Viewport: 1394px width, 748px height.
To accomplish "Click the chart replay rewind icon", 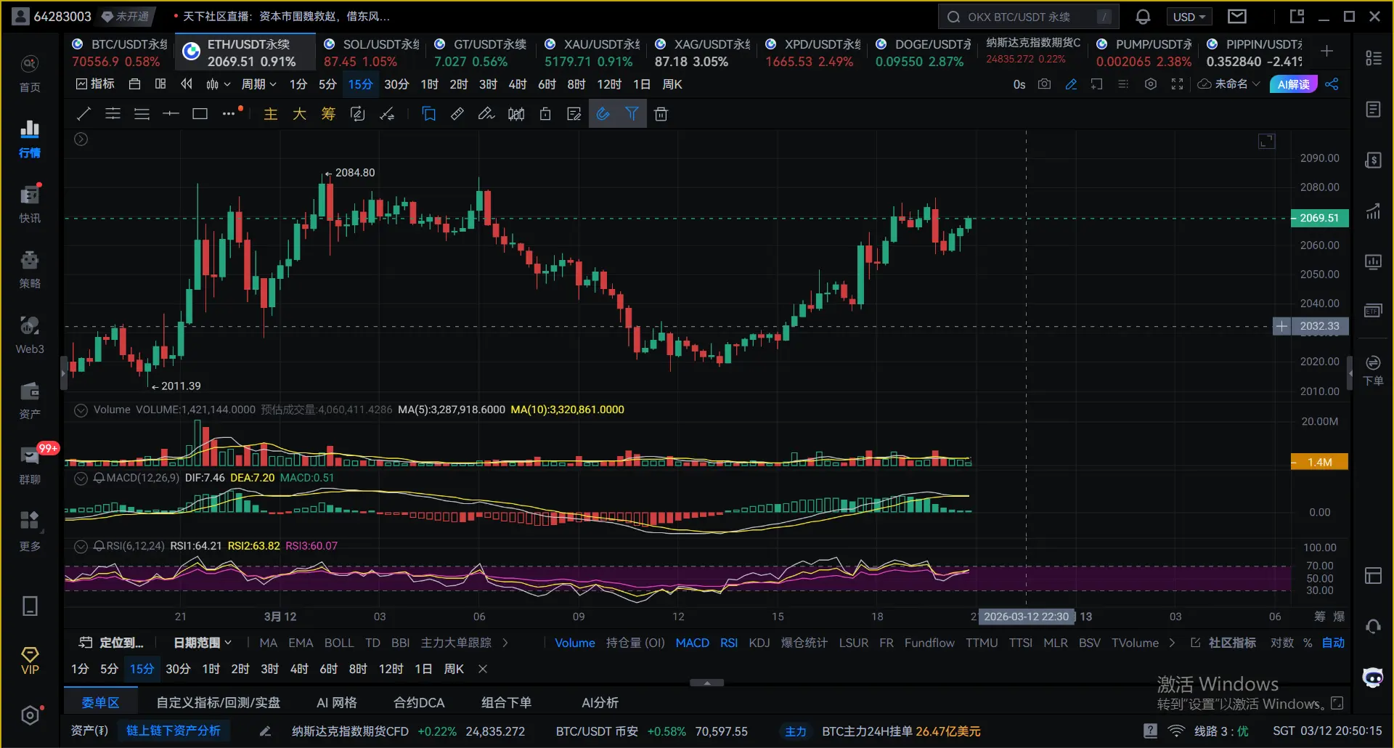I will tap(187, 84).
